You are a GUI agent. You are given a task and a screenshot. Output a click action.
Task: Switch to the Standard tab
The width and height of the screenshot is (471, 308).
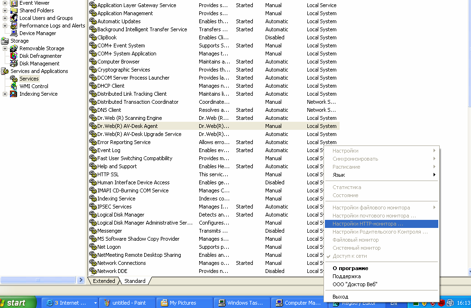point(135,281)
